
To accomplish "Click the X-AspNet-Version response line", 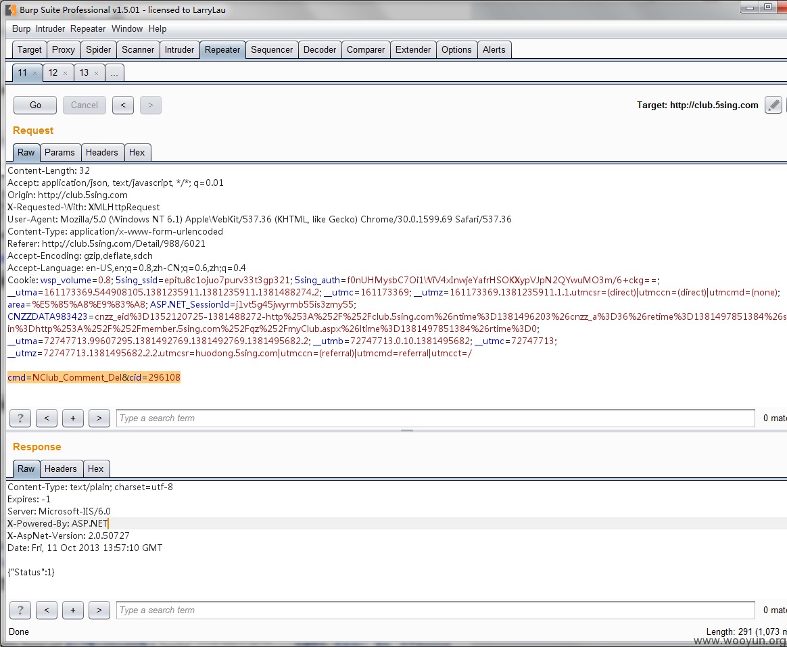I will (x=68, y=535).
